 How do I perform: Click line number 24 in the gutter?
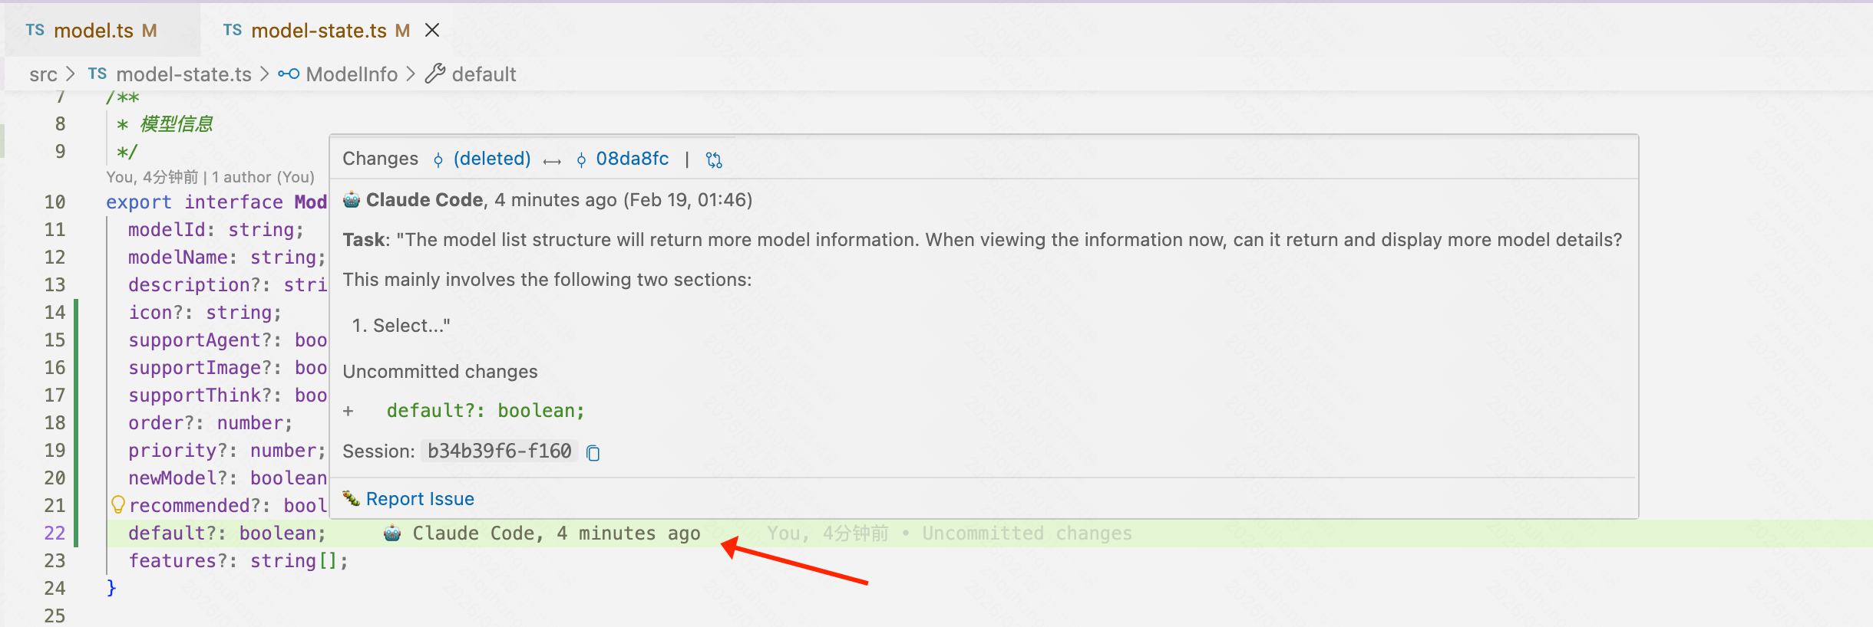click(x=55, y=589)
